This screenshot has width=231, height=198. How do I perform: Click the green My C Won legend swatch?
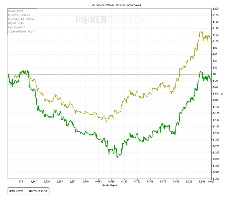point(11,191)
